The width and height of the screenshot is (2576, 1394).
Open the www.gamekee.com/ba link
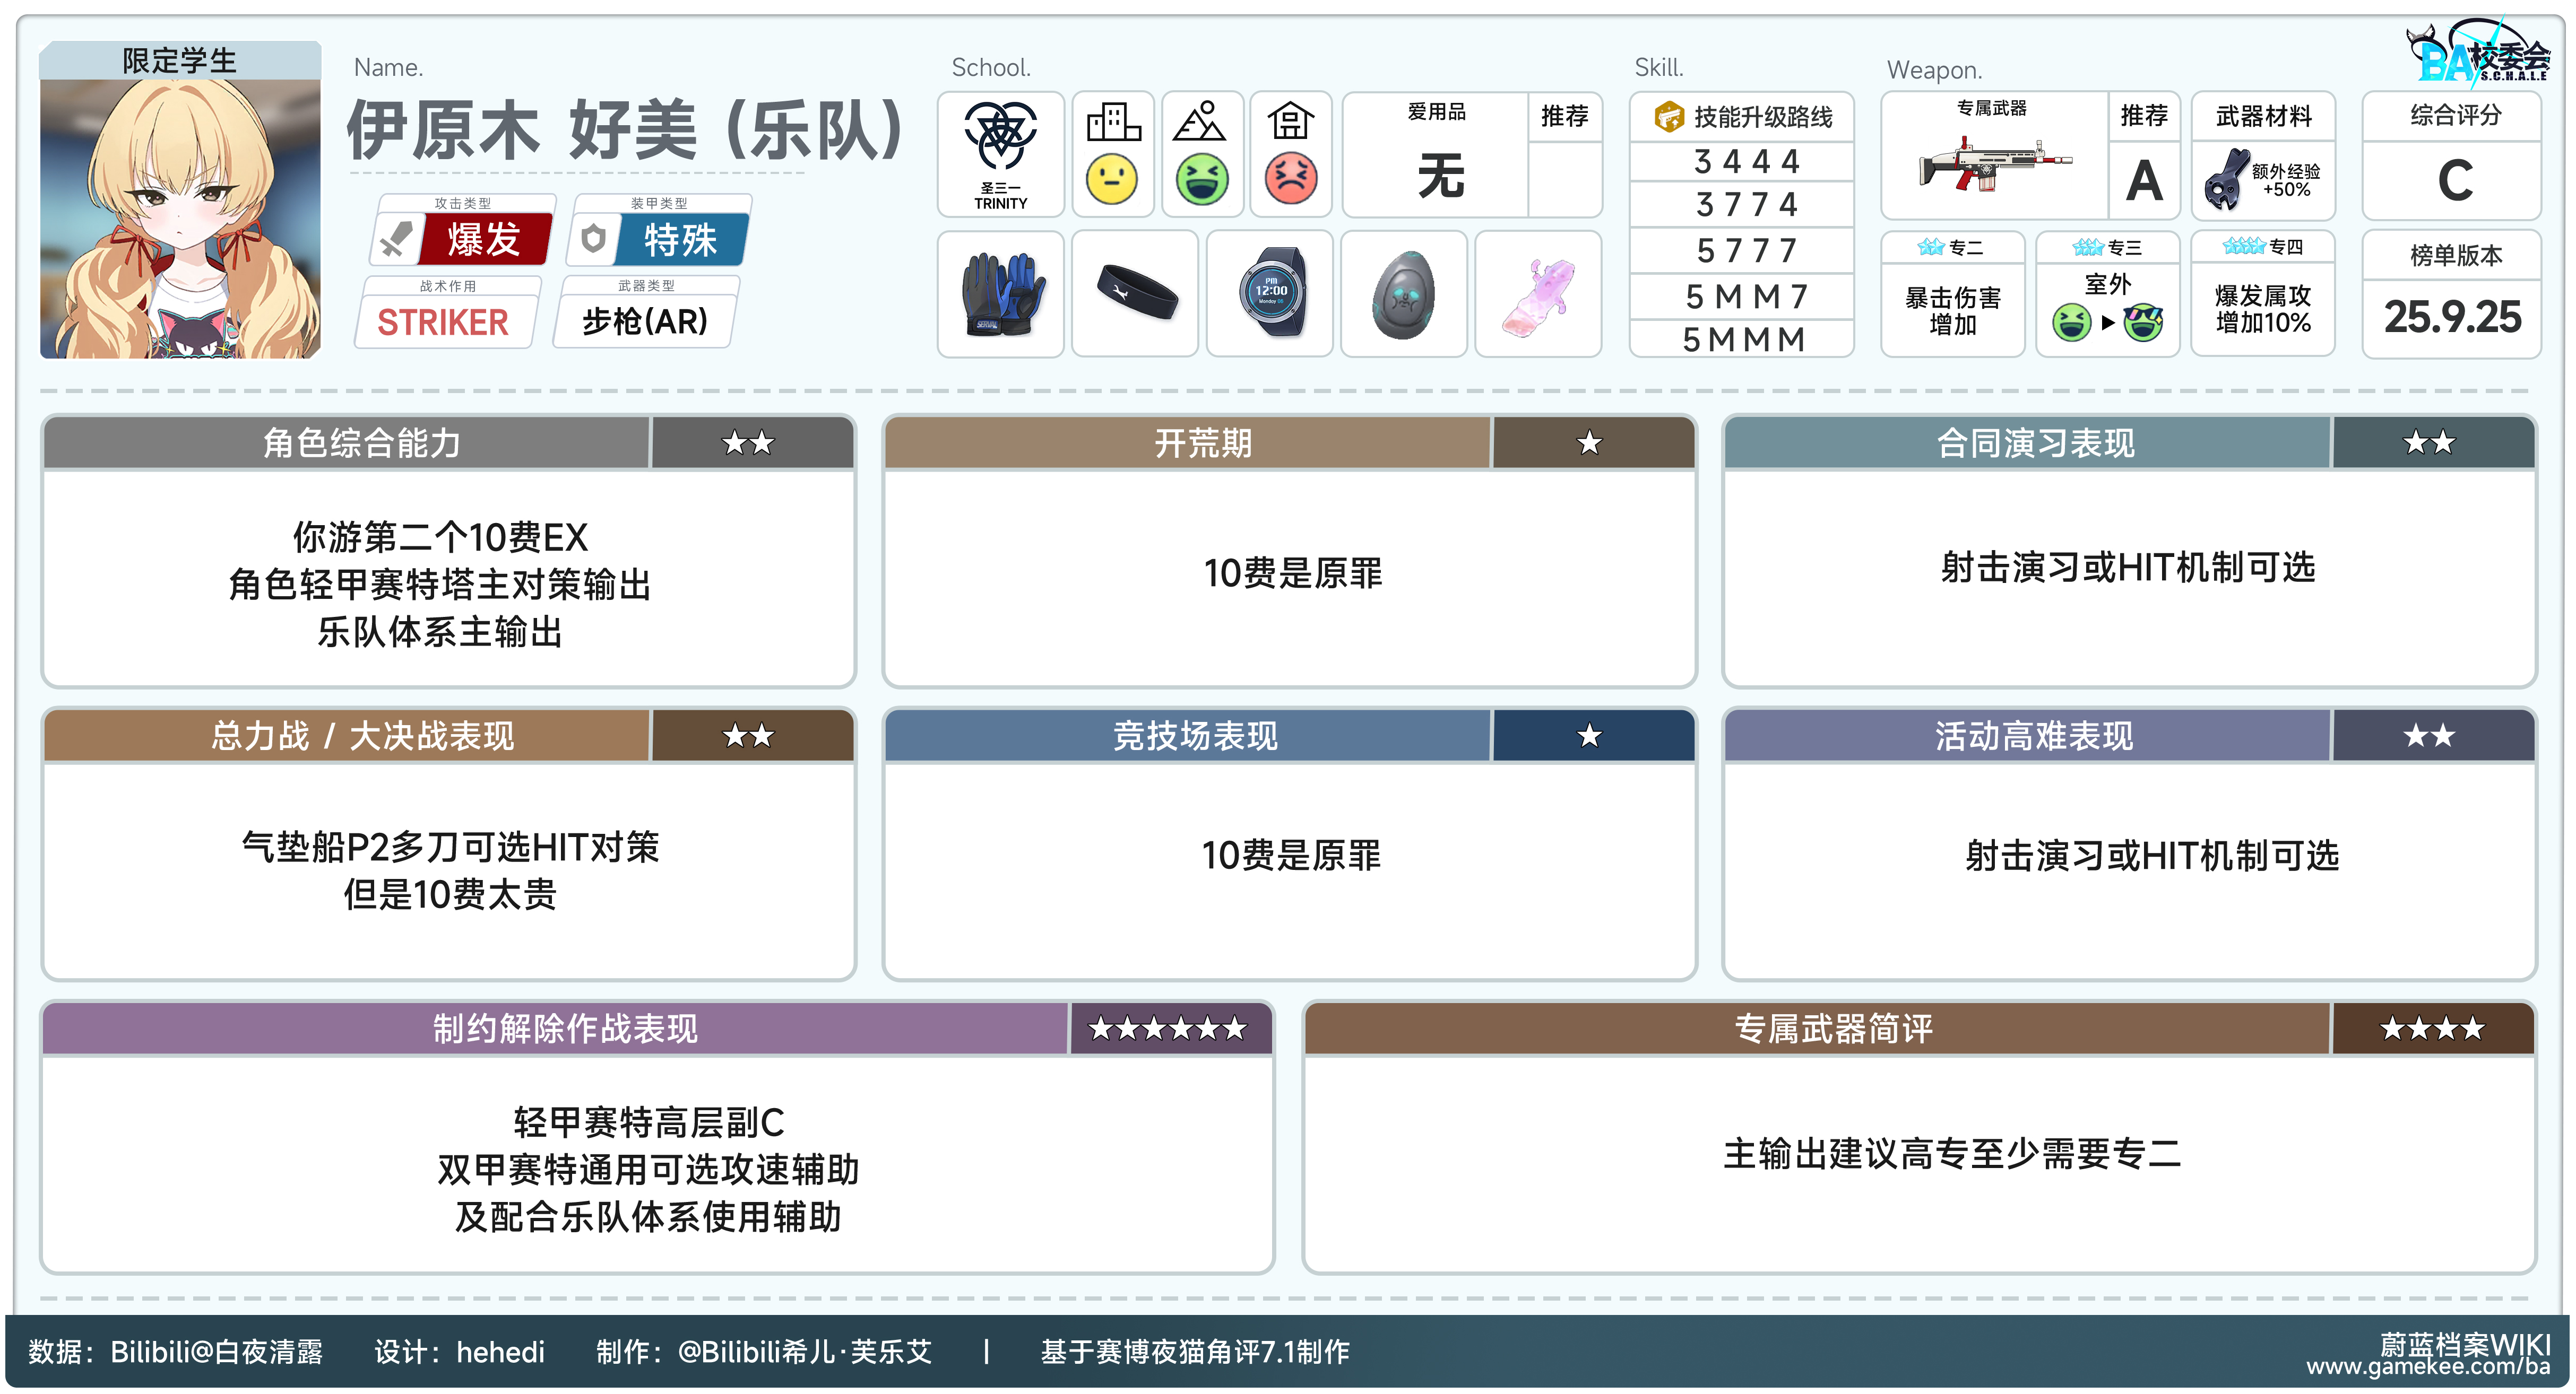[x=2427, y=1366]
